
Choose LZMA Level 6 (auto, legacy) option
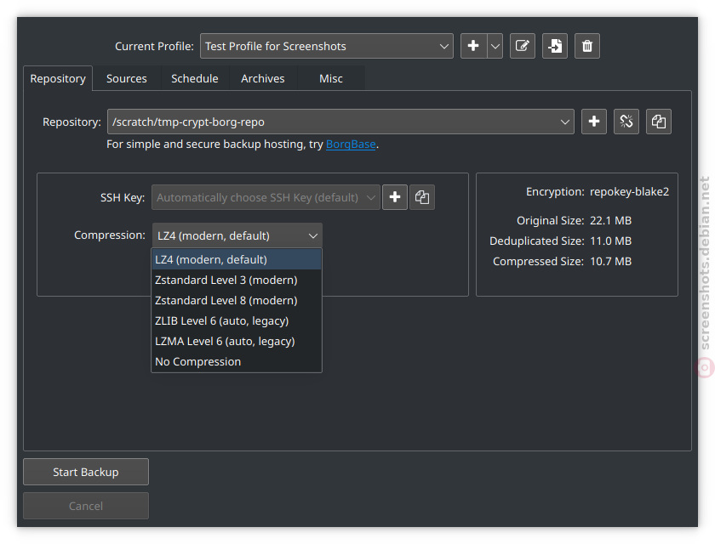click(225, 341)
